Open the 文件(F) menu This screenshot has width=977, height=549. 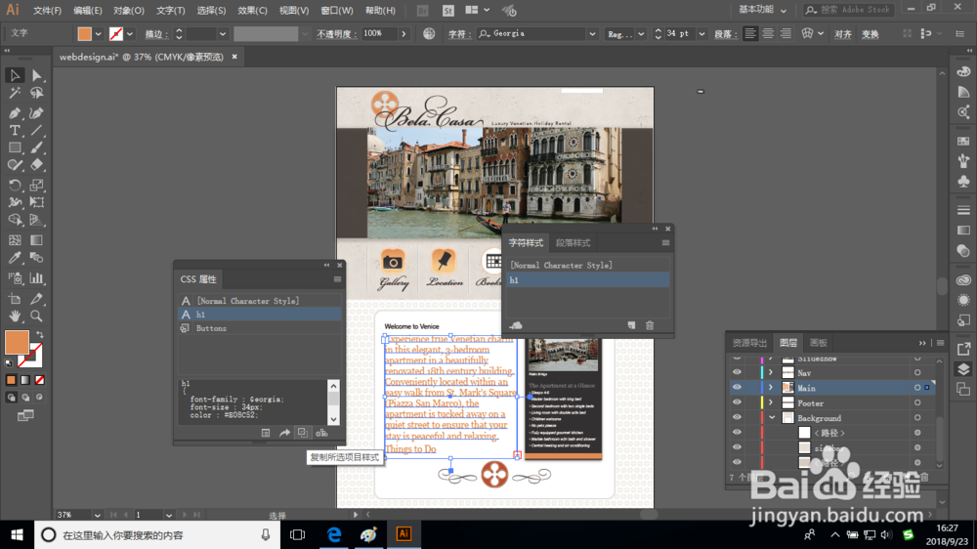click(47, 11)
